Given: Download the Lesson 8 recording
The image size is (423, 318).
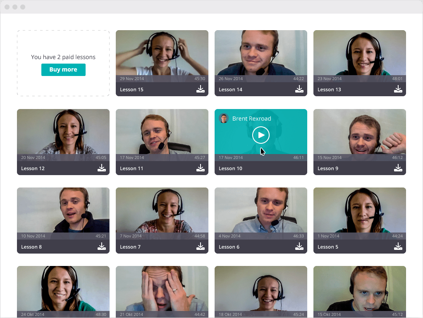Looking at the screenshot, I should tap(102, 247).
